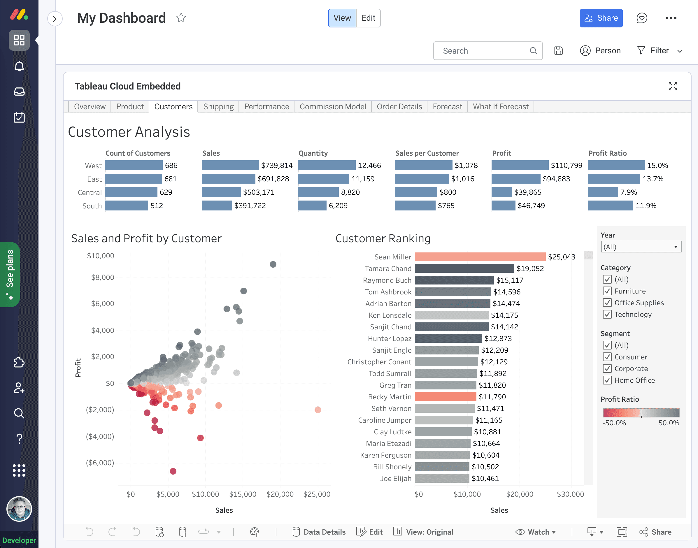
Task: Toggle the Category (All) checkbox
Action: point(607,279)
